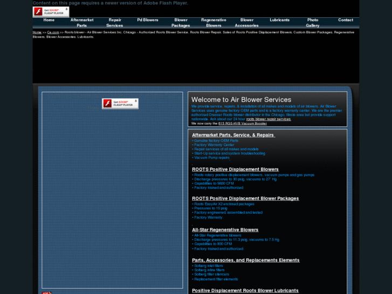Screen dimensions: 392x294
Task: Open Regenerative Blowers in the navigation bar
Action: 214,23
